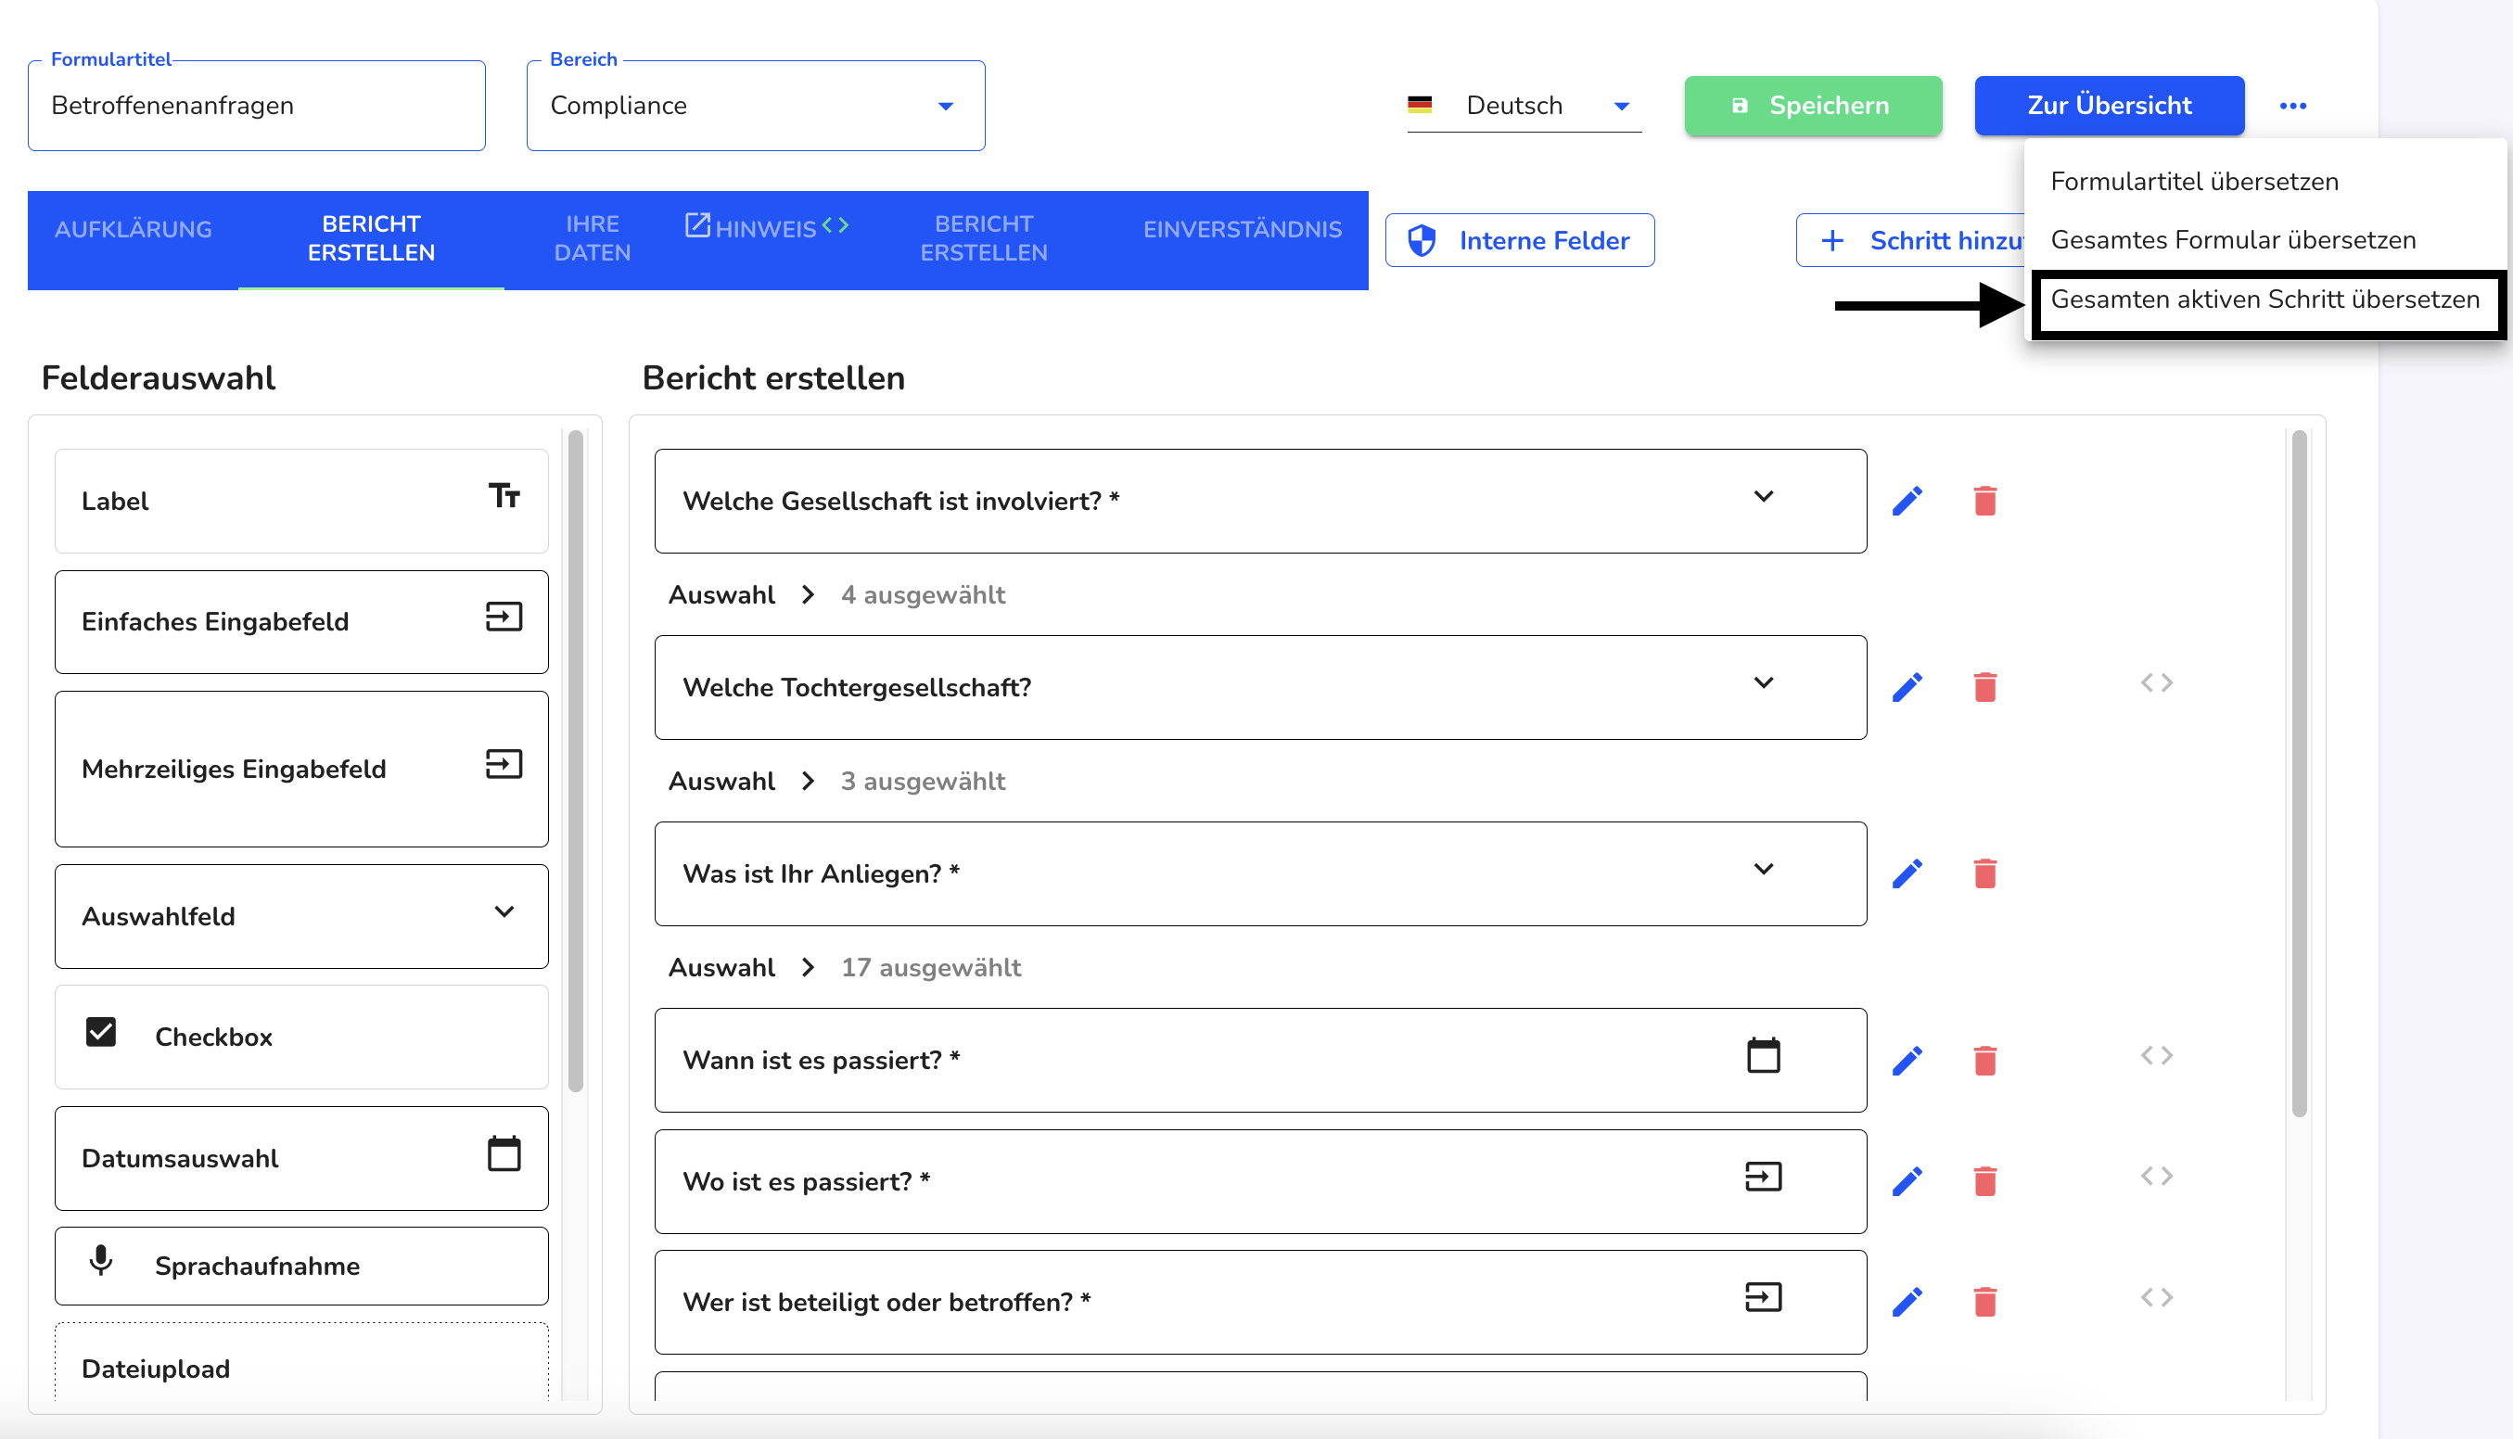Switch to the EINVERSTÄNDNIS tab
Viewport: 2513px width, 1439px height.
click(1244, 229)
